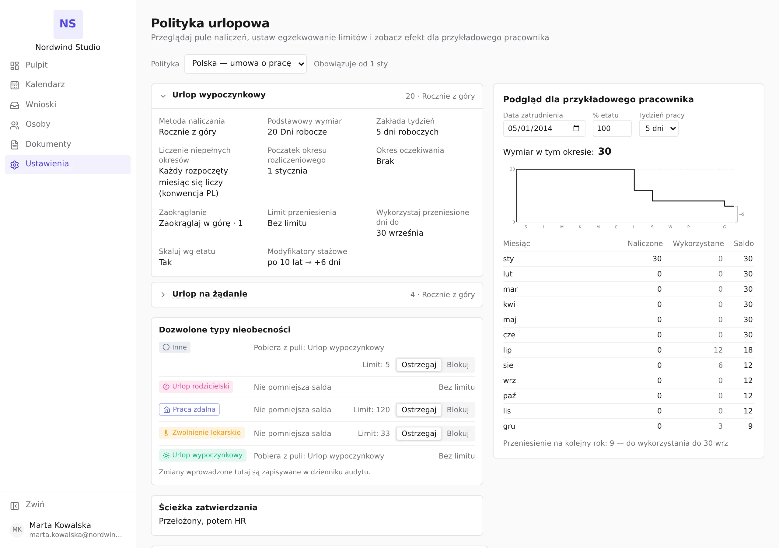Open the Polityka selection dropdown
The image size is (779, 548).
tap(245, 64)
